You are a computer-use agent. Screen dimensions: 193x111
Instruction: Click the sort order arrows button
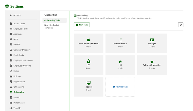tap(181, 25)
